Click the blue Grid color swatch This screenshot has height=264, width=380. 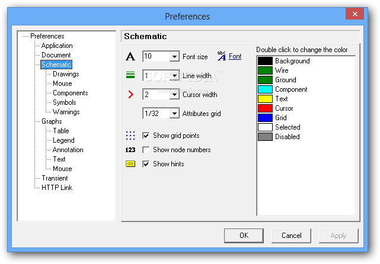pos(265,118)
